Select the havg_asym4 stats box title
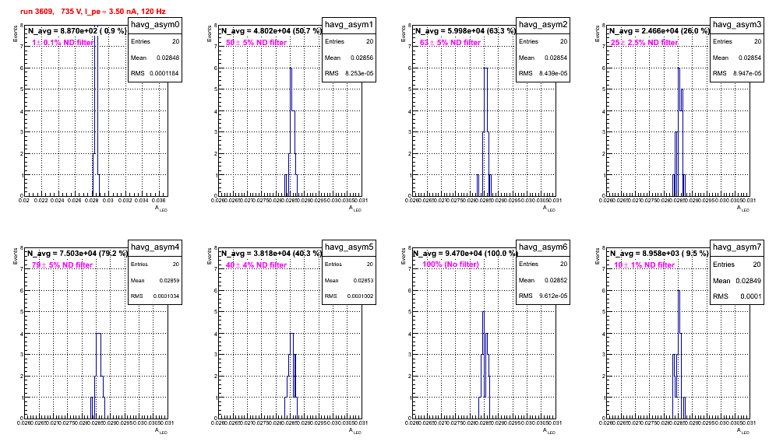 click(155, 247)
